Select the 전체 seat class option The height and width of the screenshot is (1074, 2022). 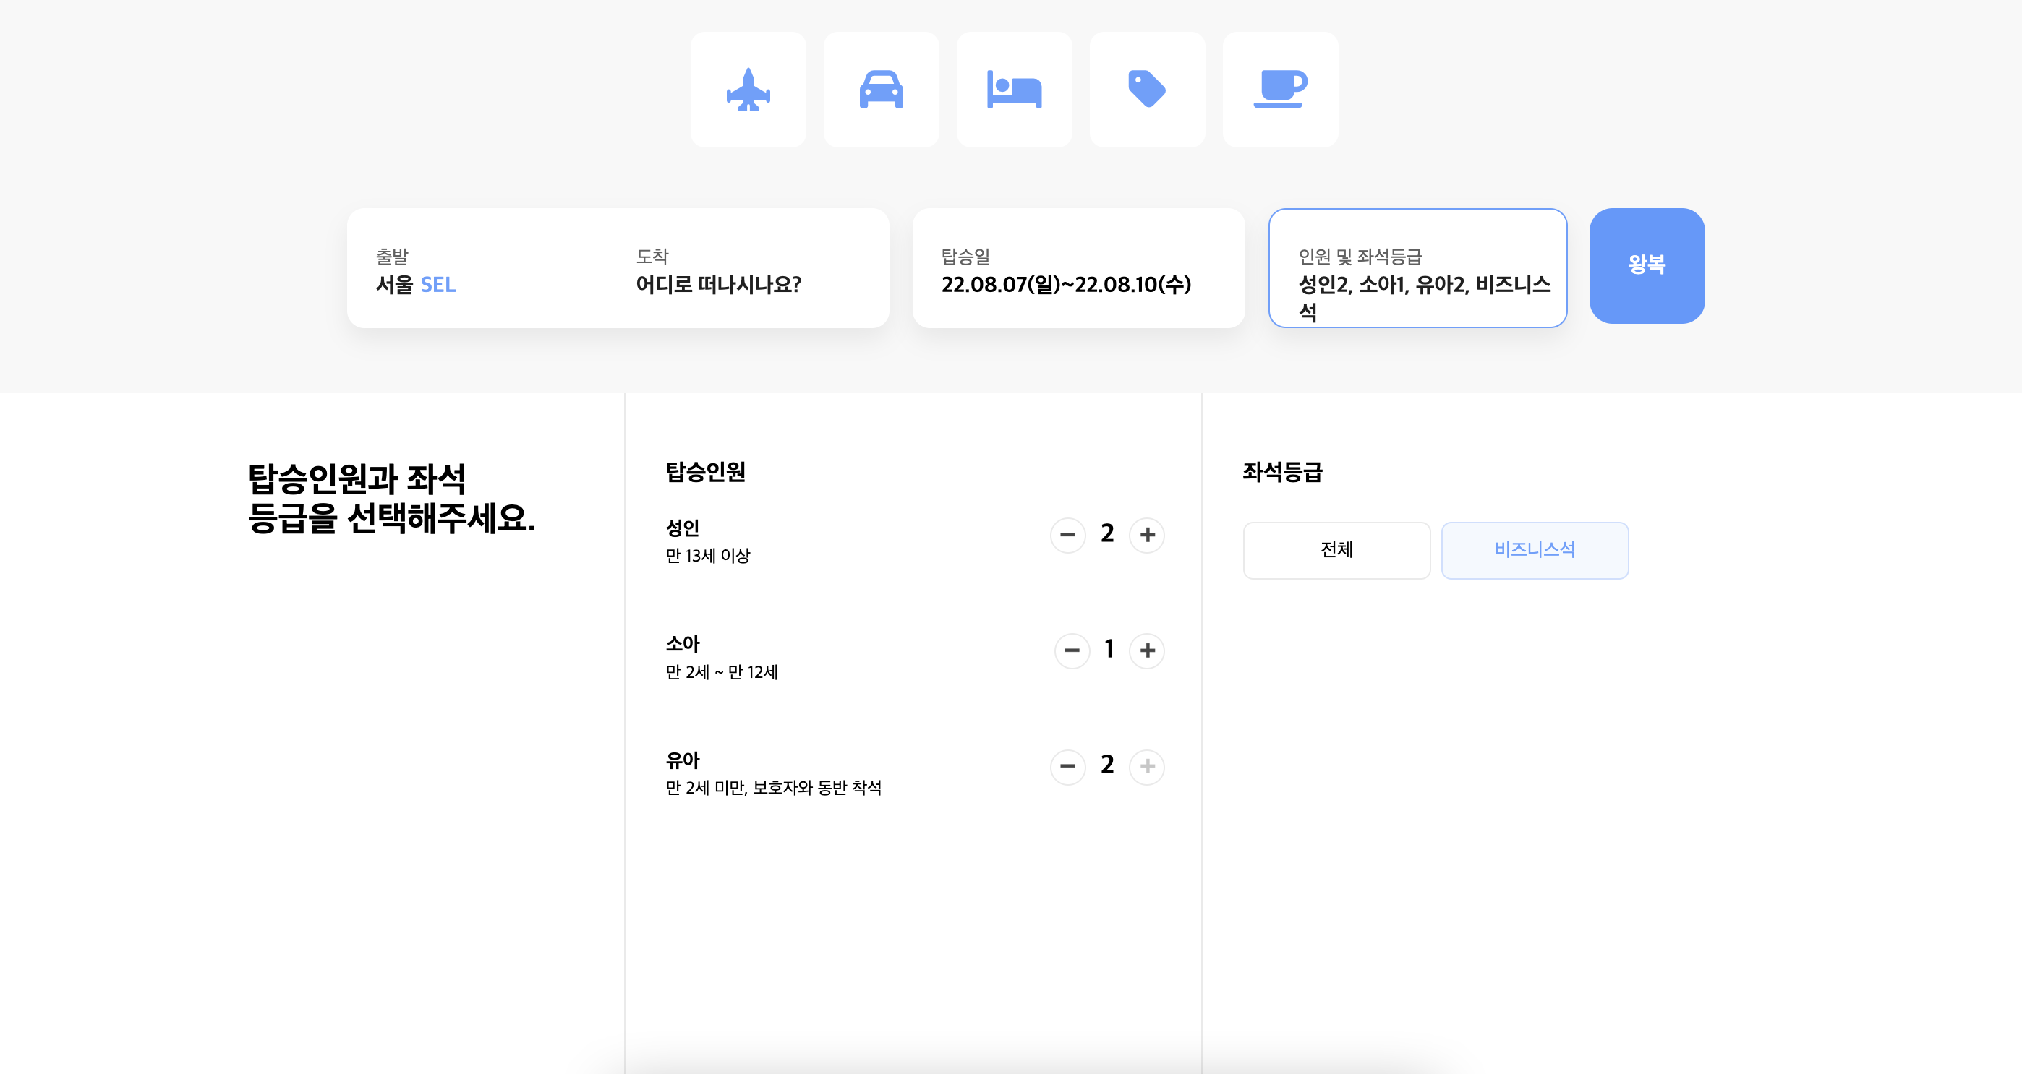click(1336, 550)
